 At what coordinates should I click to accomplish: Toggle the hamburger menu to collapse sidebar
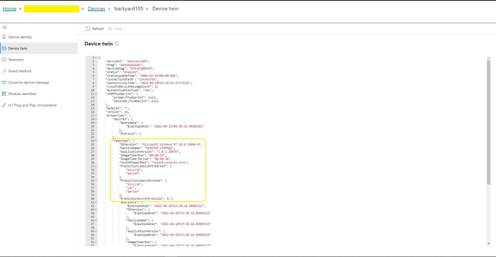pos(4,27)
